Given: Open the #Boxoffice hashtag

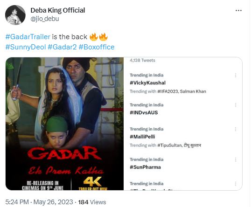Looking at the screenshot, I should click(97, 47).
